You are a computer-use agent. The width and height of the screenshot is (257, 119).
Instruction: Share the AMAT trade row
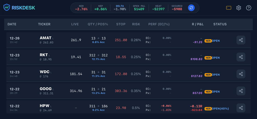point(241,40)
